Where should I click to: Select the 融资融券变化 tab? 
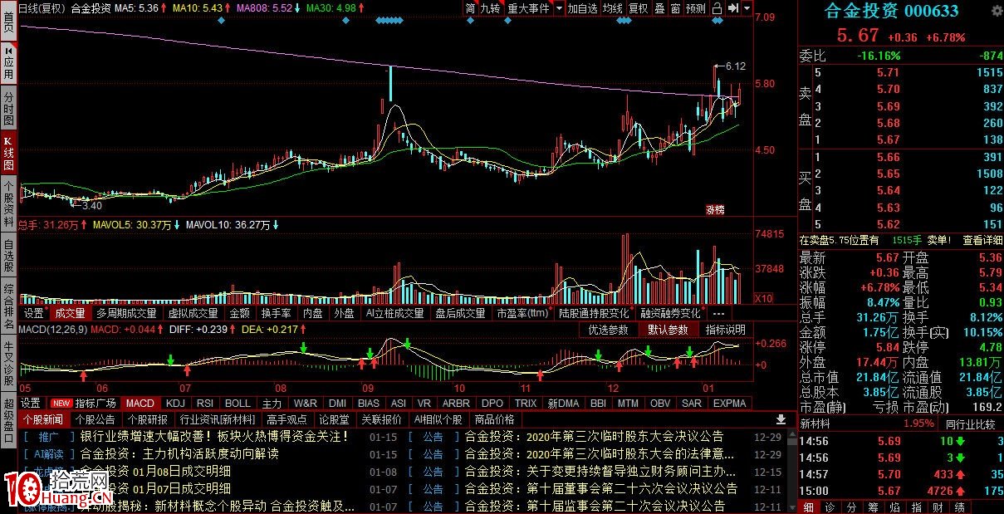tap(670, 314)
